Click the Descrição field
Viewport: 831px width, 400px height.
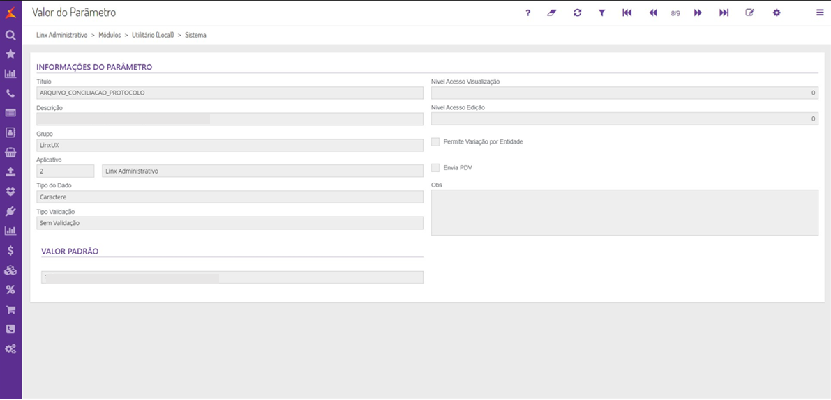pyautogui.click(x=230, y=119)
